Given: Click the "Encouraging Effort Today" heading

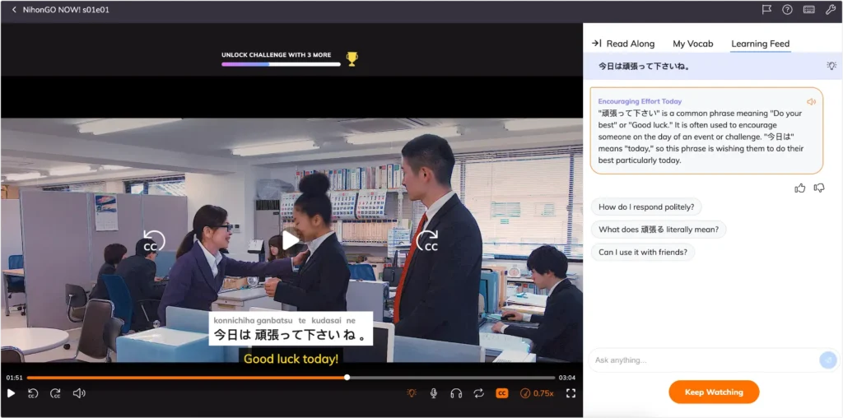Looking at the screenshot, I should pos(640,101).
